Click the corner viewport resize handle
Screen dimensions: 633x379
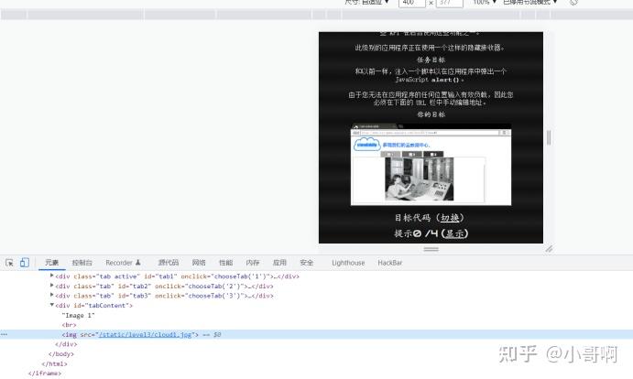549,249
